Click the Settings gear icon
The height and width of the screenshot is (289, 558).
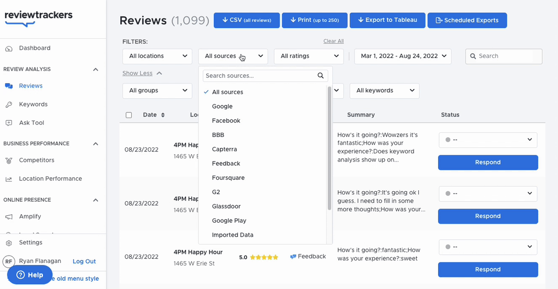(x=9, y=243)
